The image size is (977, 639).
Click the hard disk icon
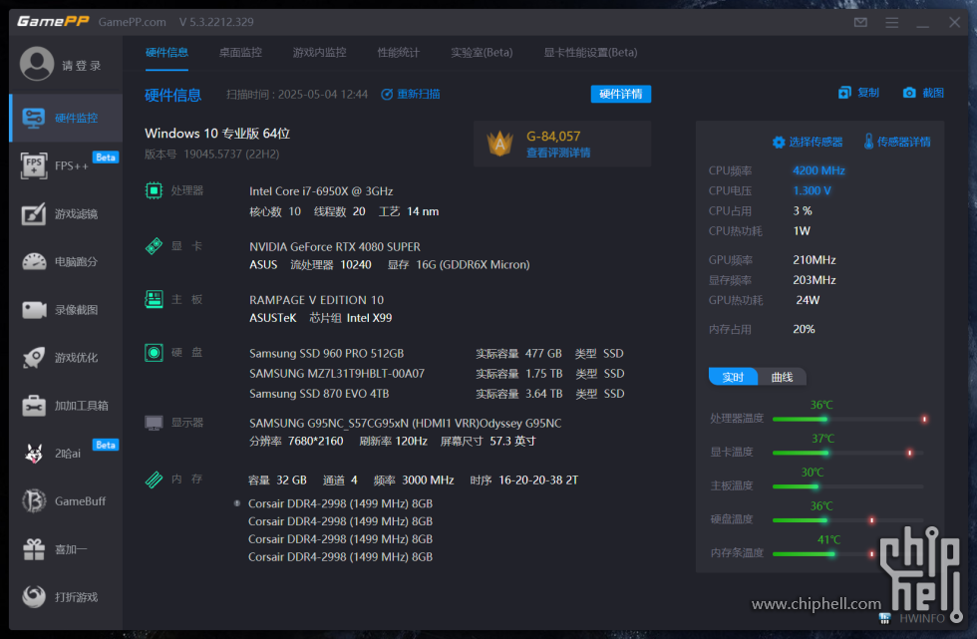point(154,353)
